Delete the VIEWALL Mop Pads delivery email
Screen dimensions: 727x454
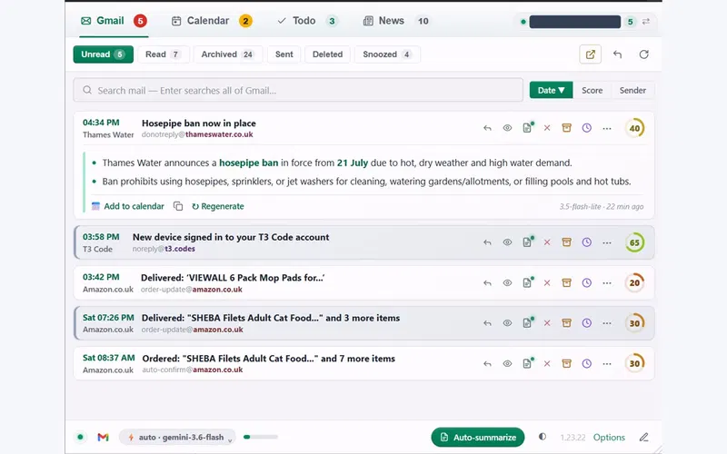click(x=547, y=283)
